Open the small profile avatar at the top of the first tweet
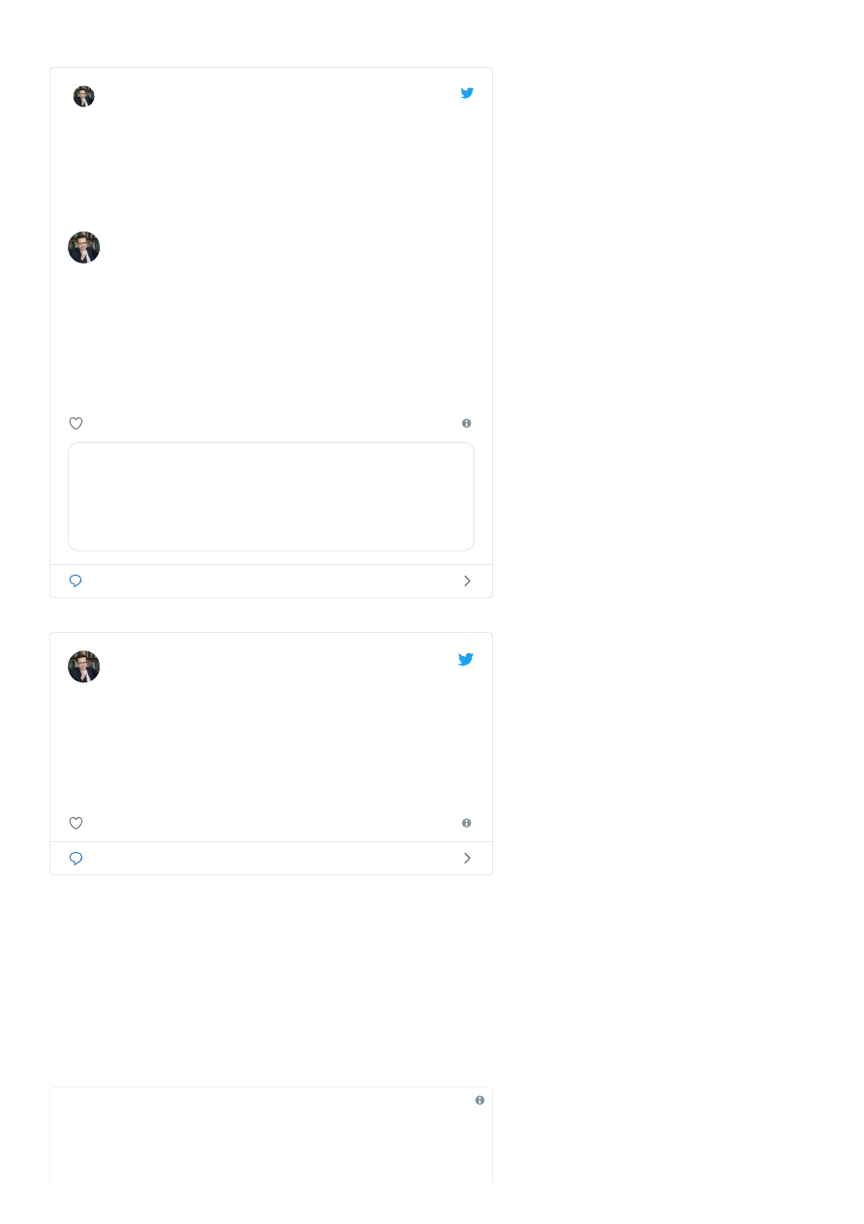The width and height of the screenshot is (864, 1224). tap(84, 96)
